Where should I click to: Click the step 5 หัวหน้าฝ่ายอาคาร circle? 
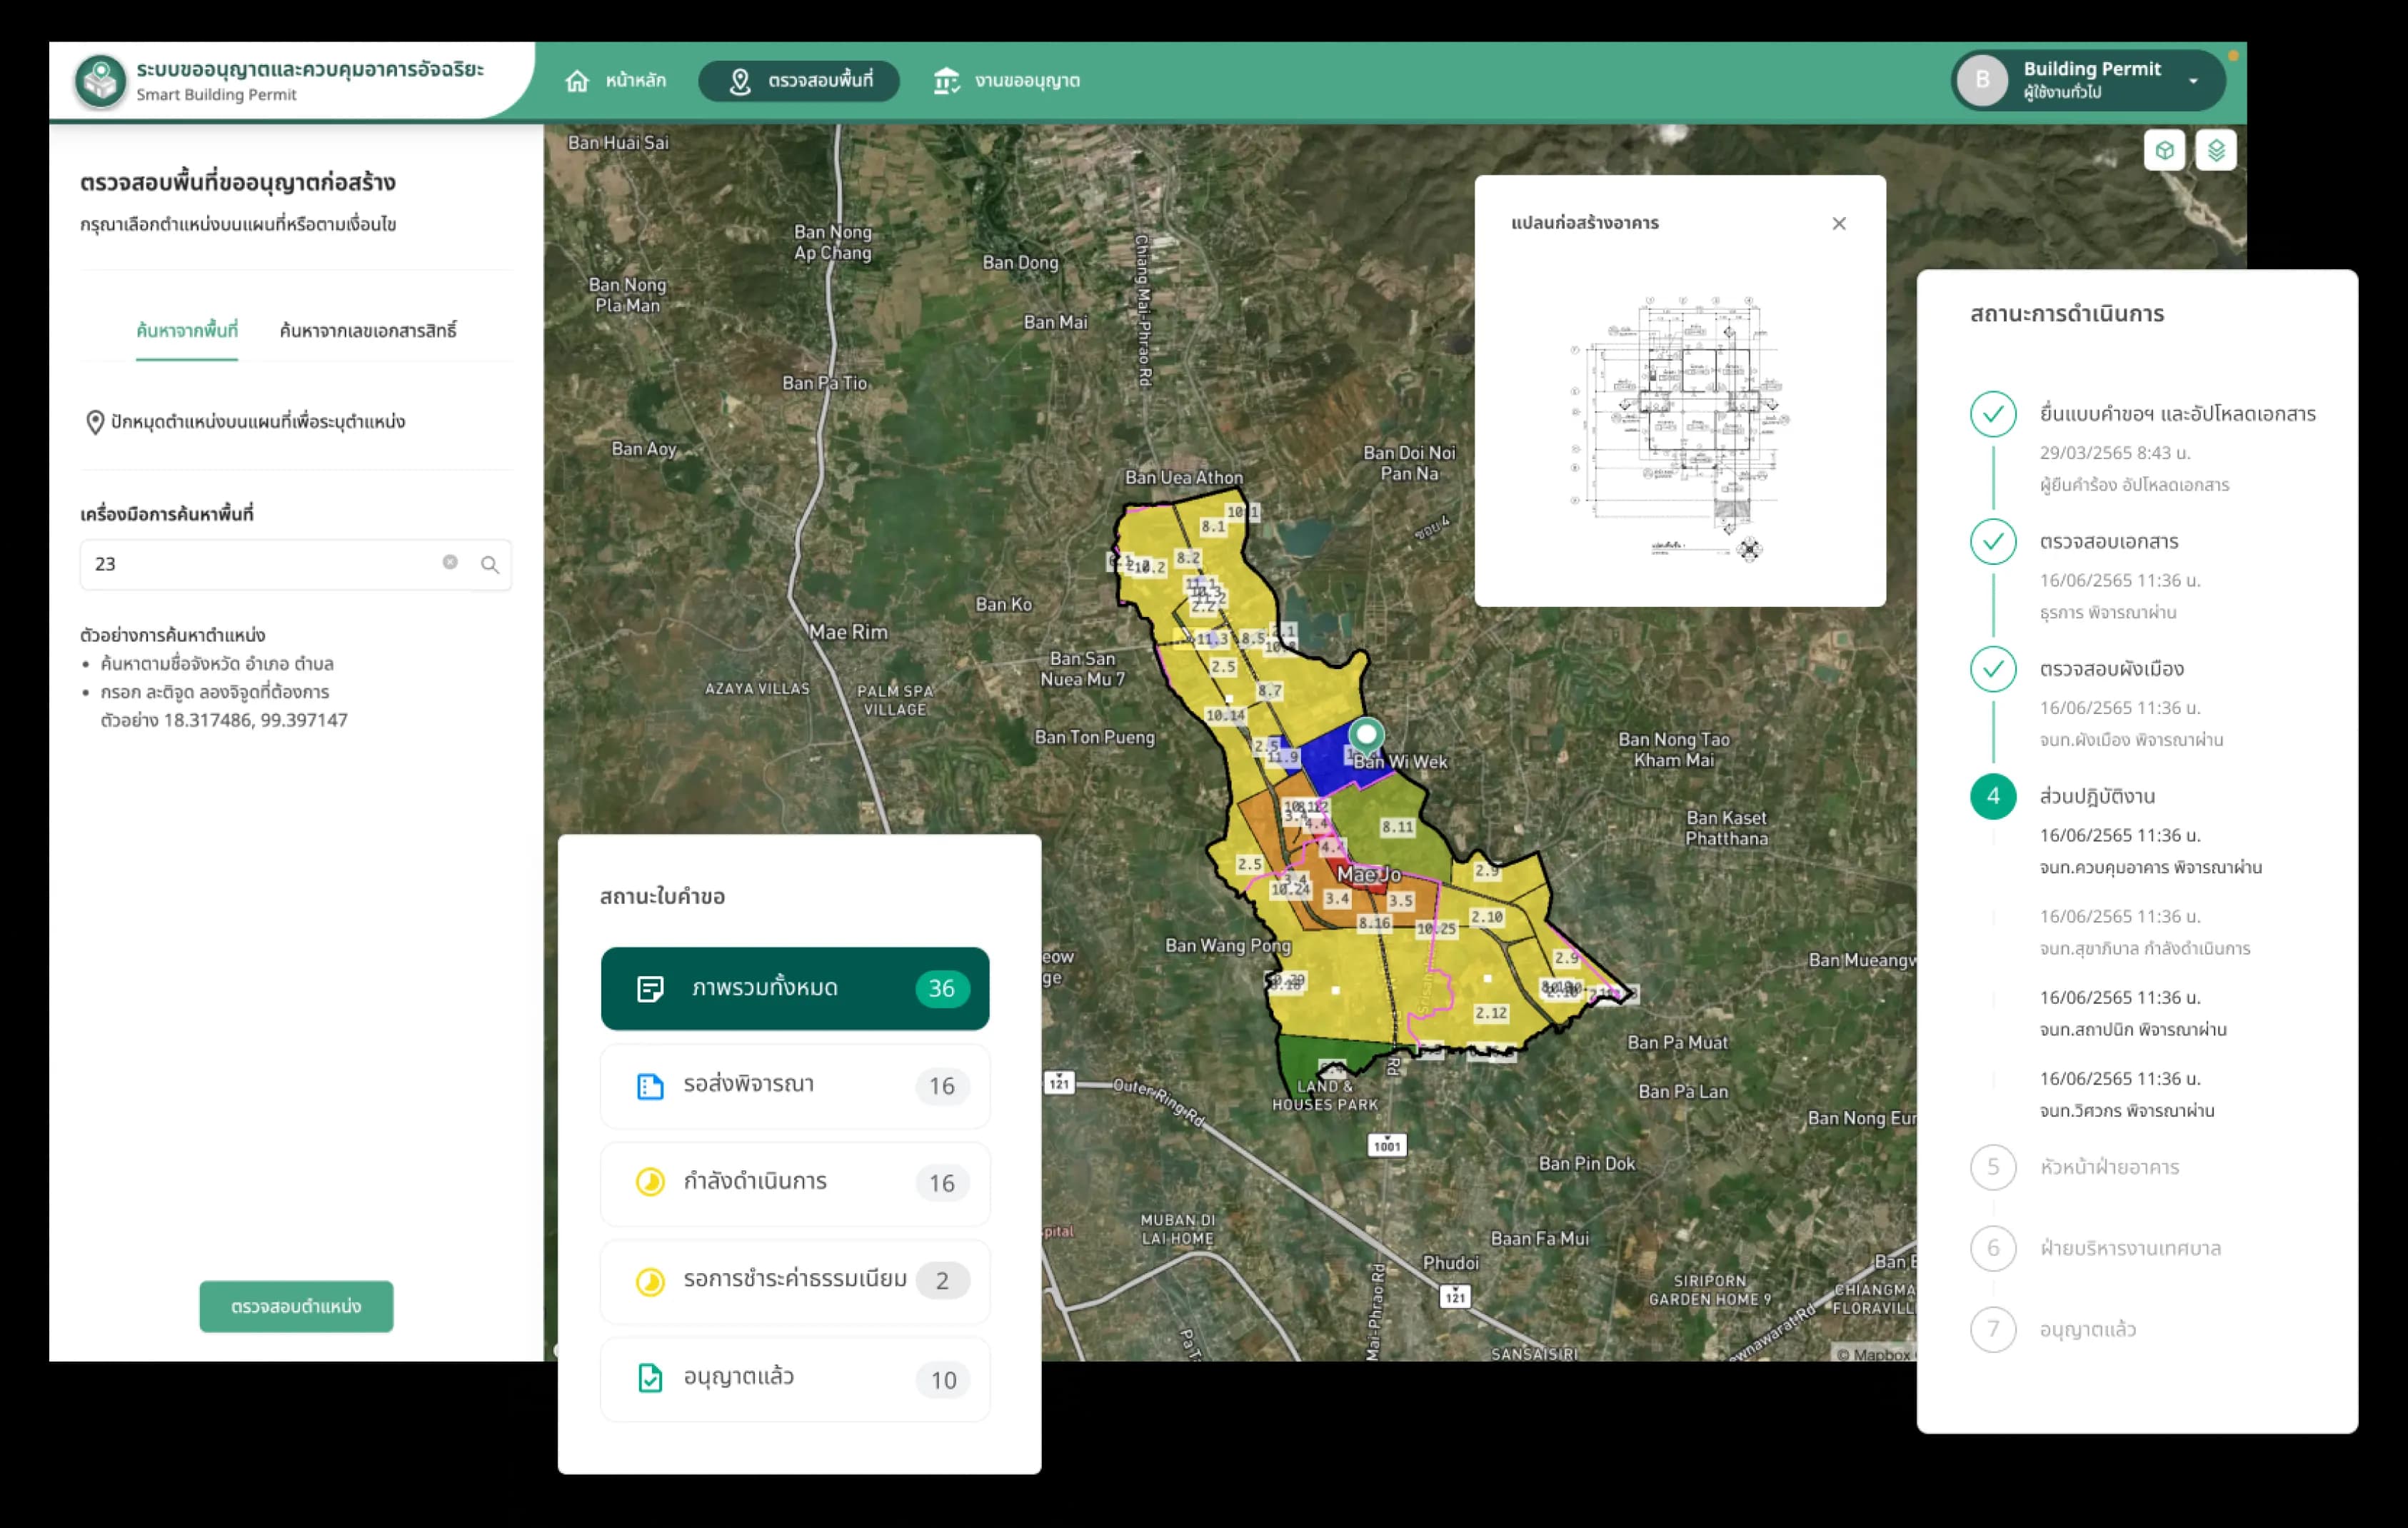1993,1167
